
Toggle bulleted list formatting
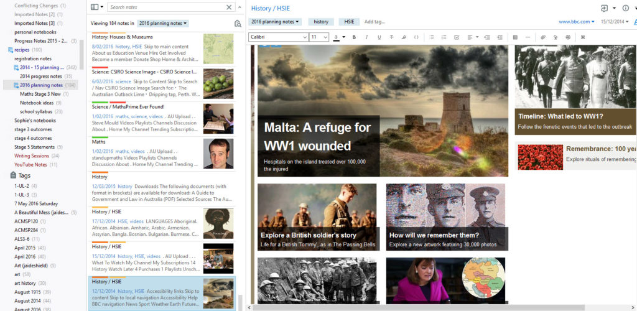(x=431, y=37)
